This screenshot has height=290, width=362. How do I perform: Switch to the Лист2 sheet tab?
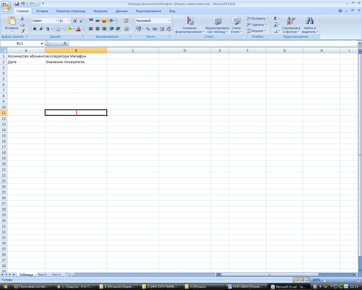coord(42,275)
